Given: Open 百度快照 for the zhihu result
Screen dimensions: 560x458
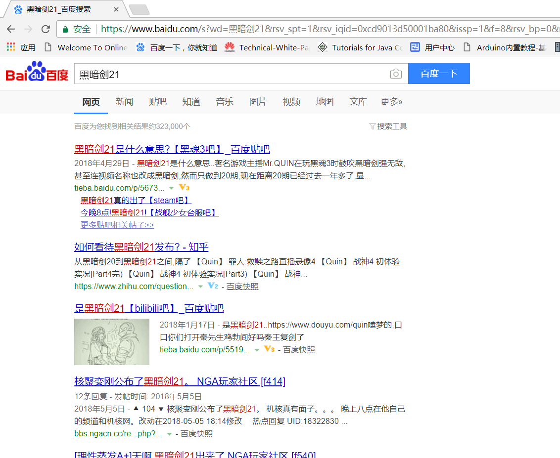Looking at the screenshot, I should (242, 287).
